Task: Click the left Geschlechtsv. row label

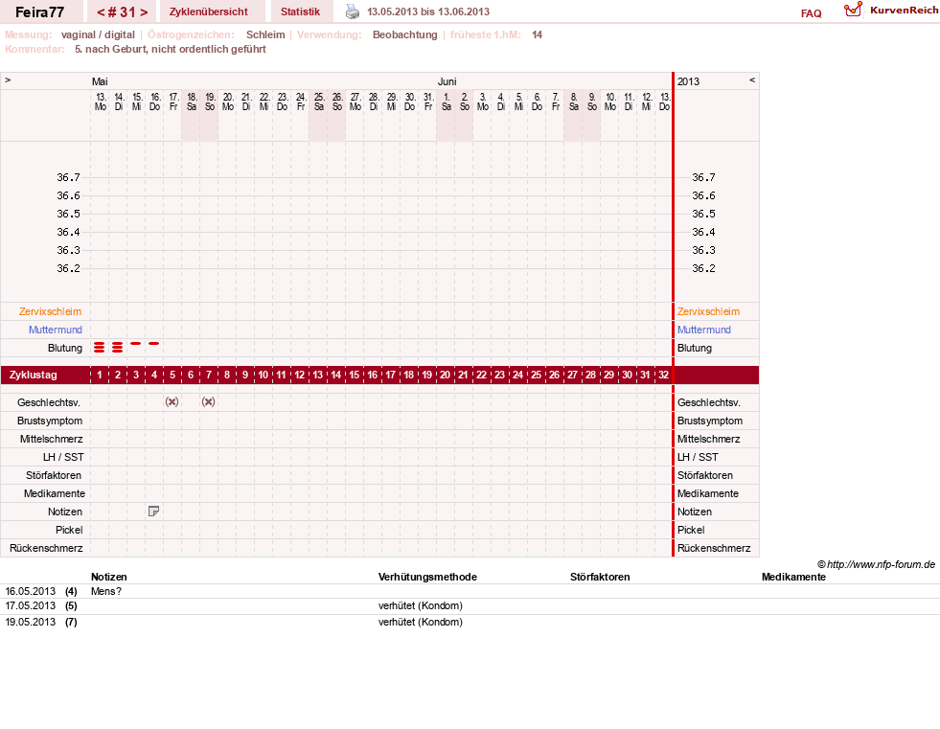Action: point(49,402)
